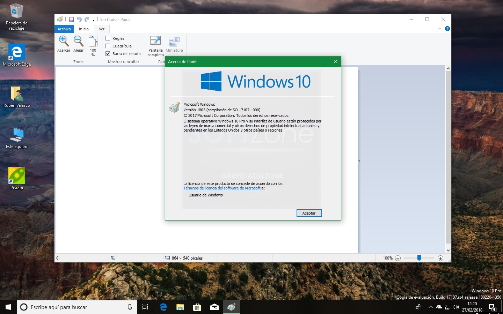Click the 864 × 540 píxeles status text
This screenshot has width=503, height=314.
(187, 258)
